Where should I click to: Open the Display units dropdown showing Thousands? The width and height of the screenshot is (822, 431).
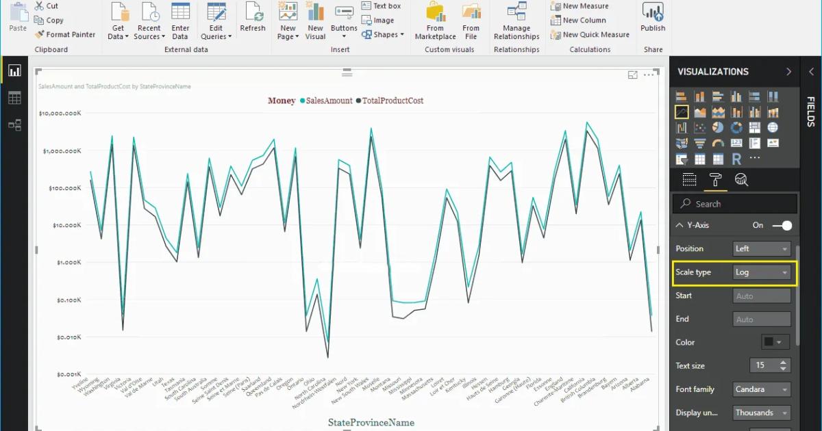pyautogui.click(x=761, y=413)
